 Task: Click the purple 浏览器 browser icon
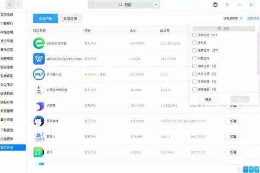39,106
